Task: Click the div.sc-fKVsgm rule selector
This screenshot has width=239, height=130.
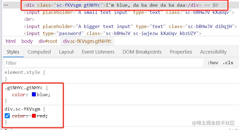Action: point(22,109)
